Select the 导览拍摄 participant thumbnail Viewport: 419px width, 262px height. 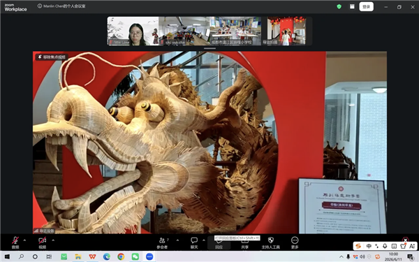coord(287,31)
